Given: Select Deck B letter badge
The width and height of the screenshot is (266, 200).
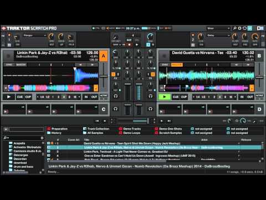Looking at the screenshot, I should (259, 56).
